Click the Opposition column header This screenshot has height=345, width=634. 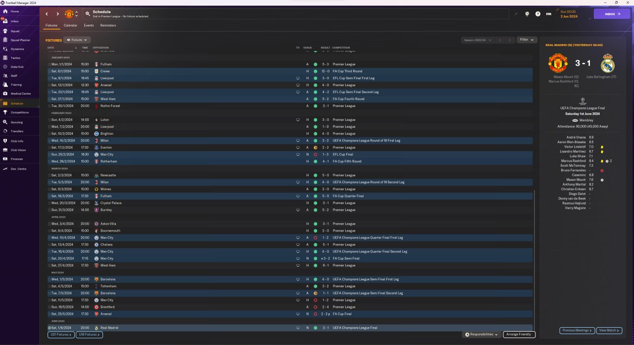[101, 48]
